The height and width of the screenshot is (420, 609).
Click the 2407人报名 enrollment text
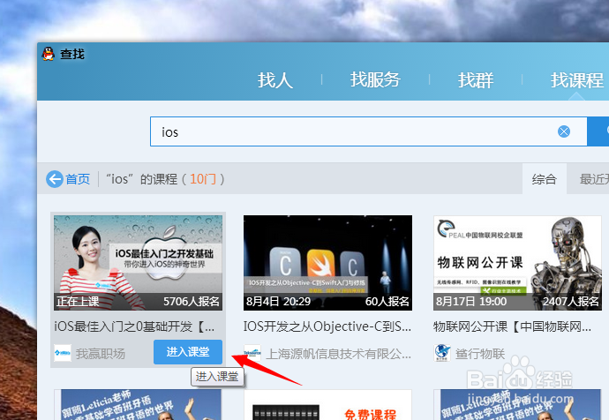point(571,302)
